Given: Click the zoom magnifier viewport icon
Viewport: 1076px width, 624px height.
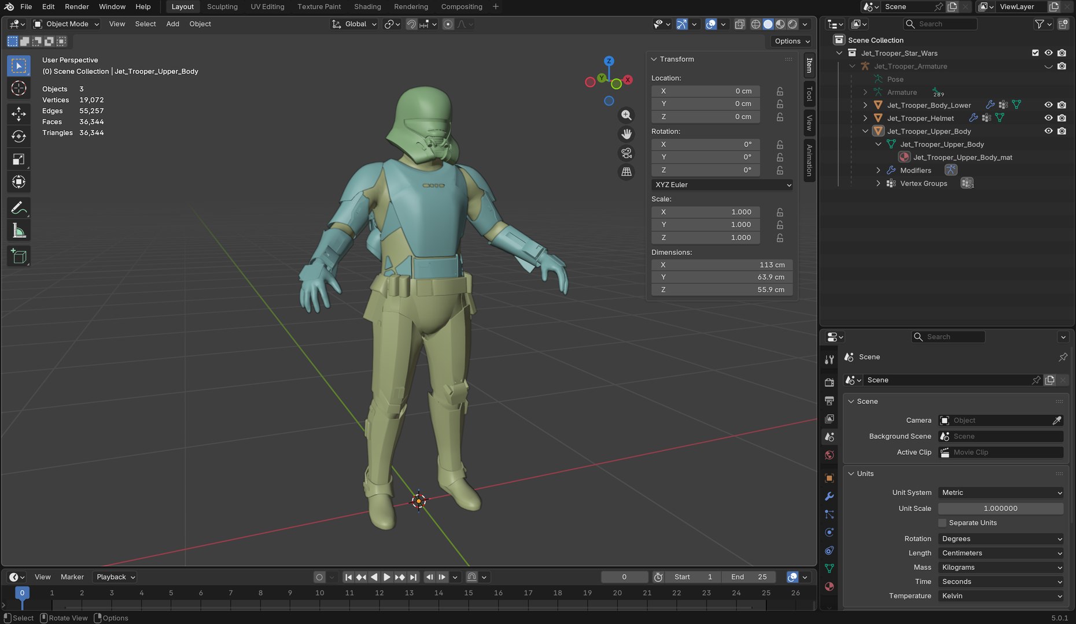Looking at the screenshot, I should 627,115.
